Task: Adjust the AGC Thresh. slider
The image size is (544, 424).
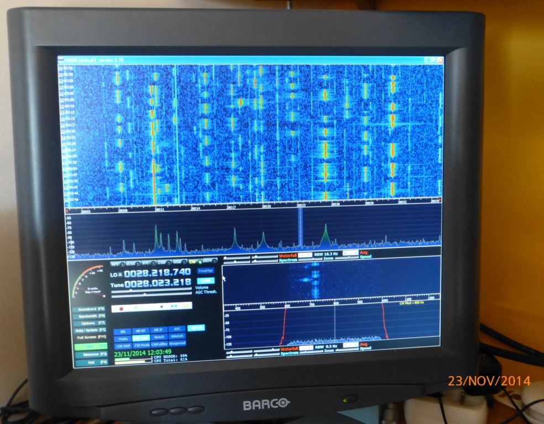Action: point(151,294)
